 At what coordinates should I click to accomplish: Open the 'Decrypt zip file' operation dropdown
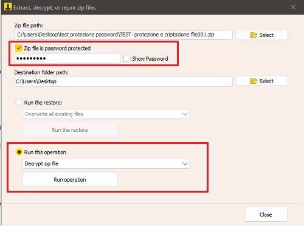tap(106, 163)
